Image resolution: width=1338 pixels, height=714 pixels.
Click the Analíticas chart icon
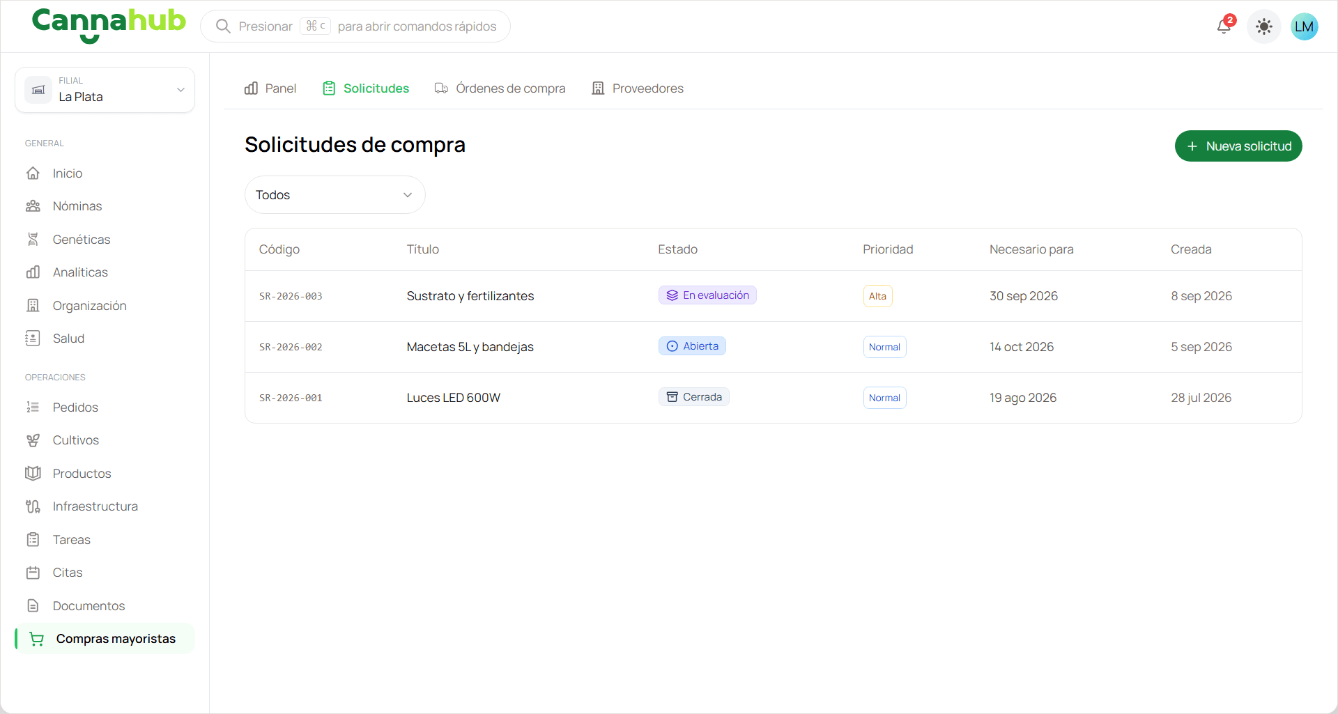pos(33,272)
